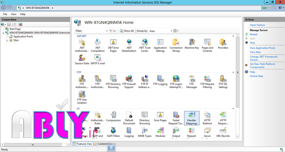285x152 pixels.
Task: Open the view mode dropdown
Action: point(176,31)
